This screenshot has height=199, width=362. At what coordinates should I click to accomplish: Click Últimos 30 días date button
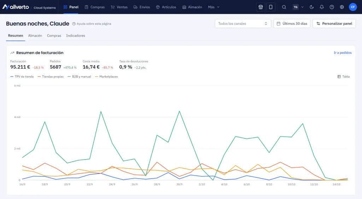292,24
